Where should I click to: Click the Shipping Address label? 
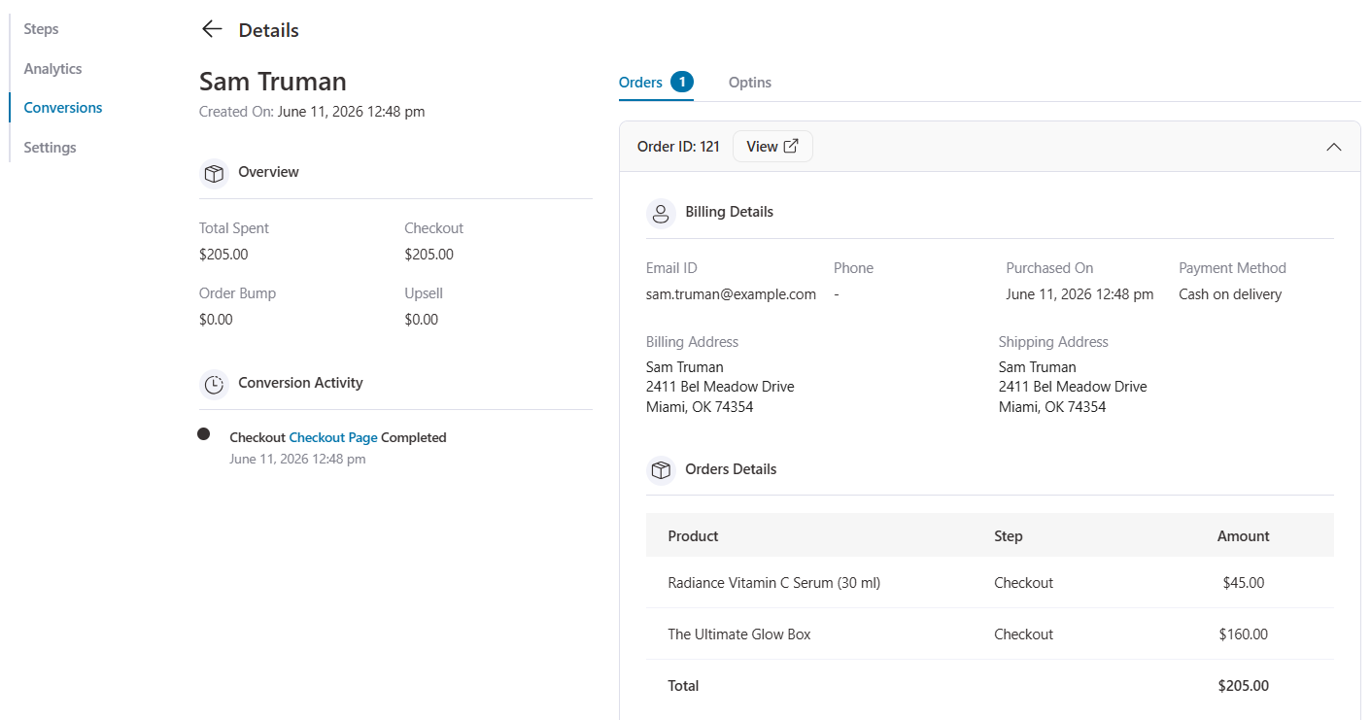click(1053, 342)
